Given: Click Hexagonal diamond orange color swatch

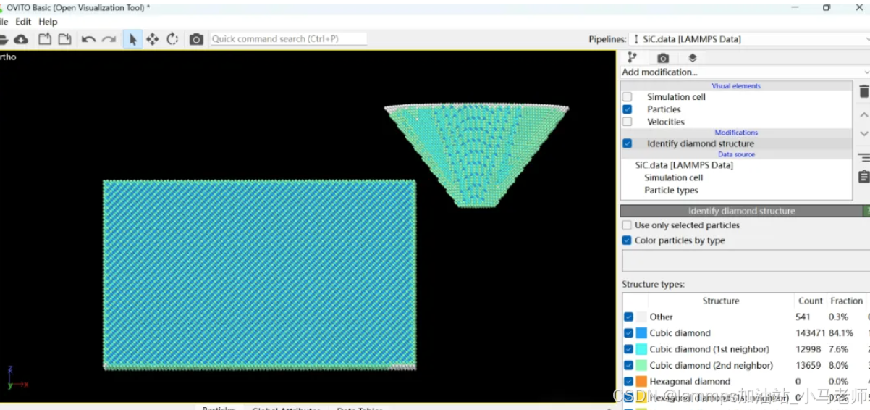Looking at the screenshot, I should [x=641, y=382].
